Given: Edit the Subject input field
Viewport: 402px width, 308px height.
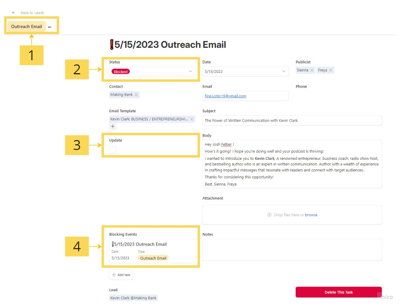Looking at the screenshot, I should (x=292, y=120).
